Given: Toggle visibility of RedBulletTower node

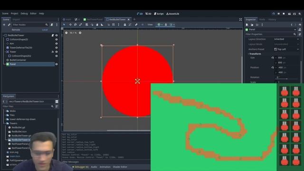Looking at the screenshot, I should pyautogui.click(x=57, y=35).
